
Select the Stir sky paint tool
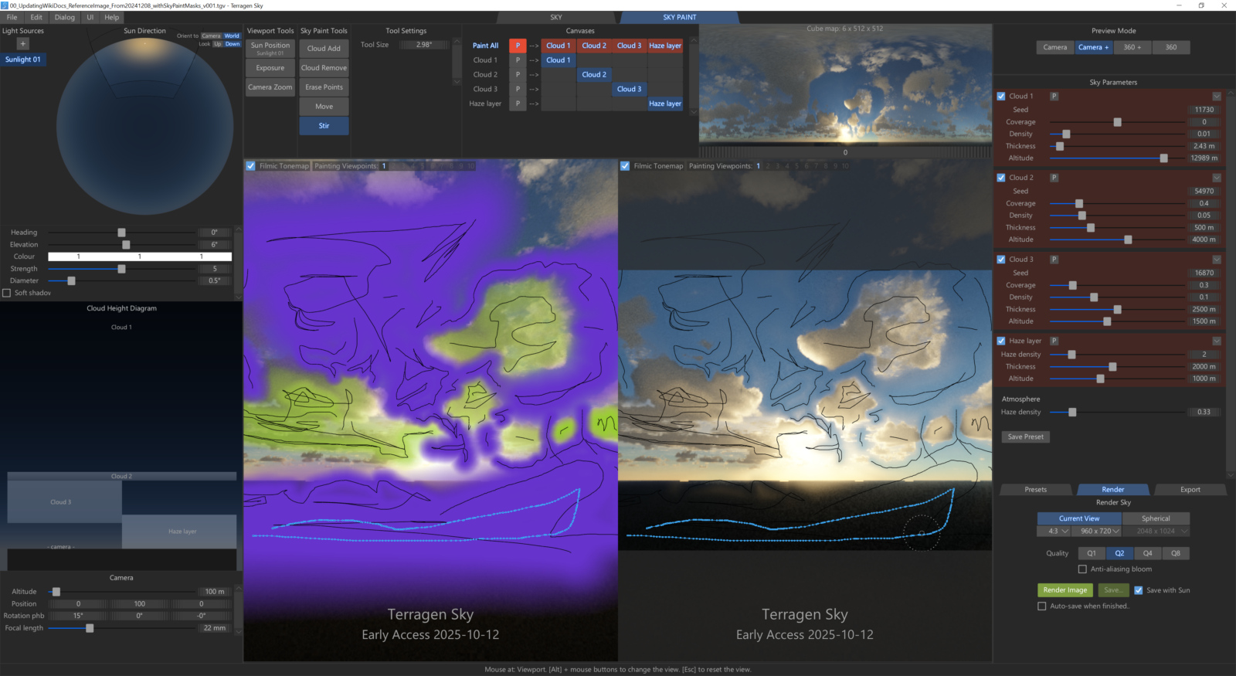pyautogui.click(x=324, y=126)
